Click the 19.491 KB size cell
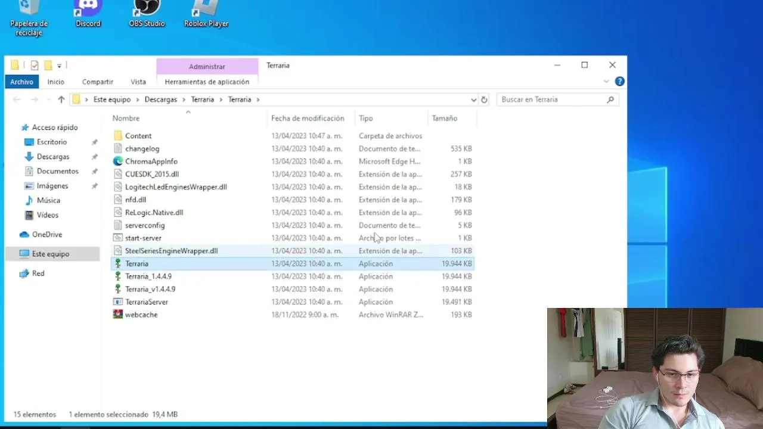 457,302
